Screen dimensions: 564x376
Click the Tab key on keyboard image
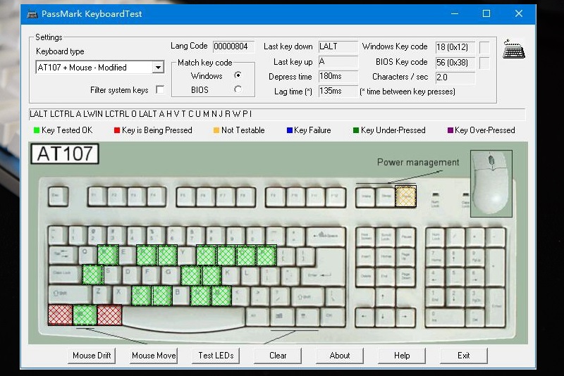click(63, 255)
